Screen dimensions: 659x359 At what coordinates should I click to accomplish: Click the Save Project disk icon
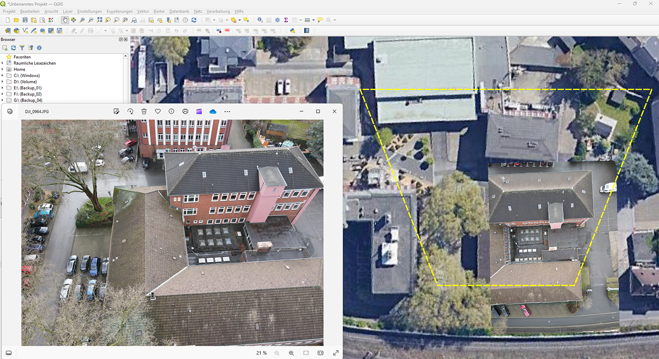click(25, 20)
